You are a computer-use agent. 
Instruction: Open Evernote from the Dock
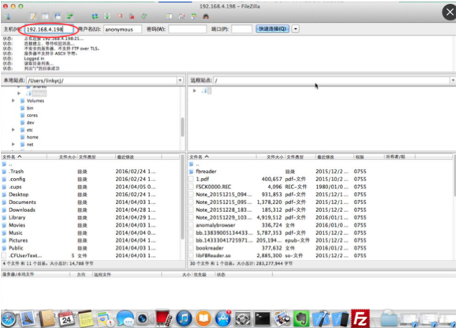coord(301,318)
